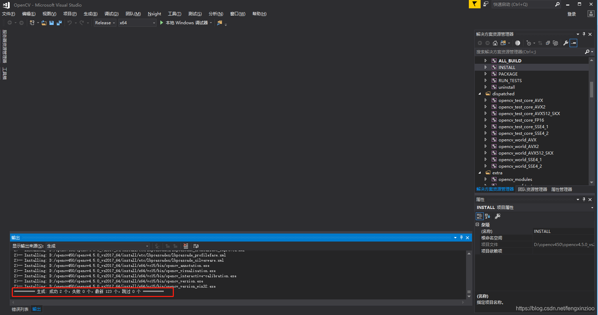This screenshot has width=598, height=315.
Task: Select the PACKAGE project
Action: click(508, 74)
